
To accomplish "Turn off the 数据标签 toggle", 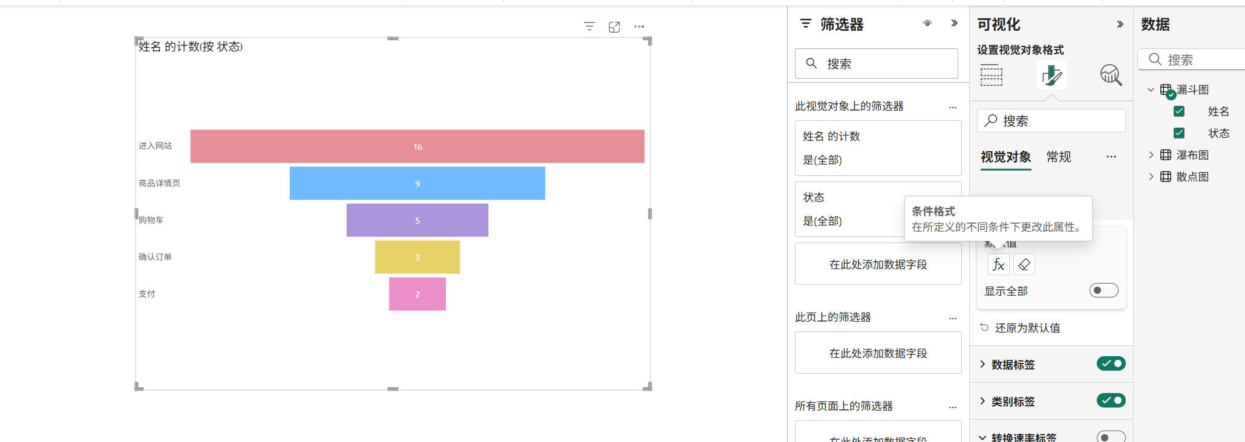I will coord(1111,363).
